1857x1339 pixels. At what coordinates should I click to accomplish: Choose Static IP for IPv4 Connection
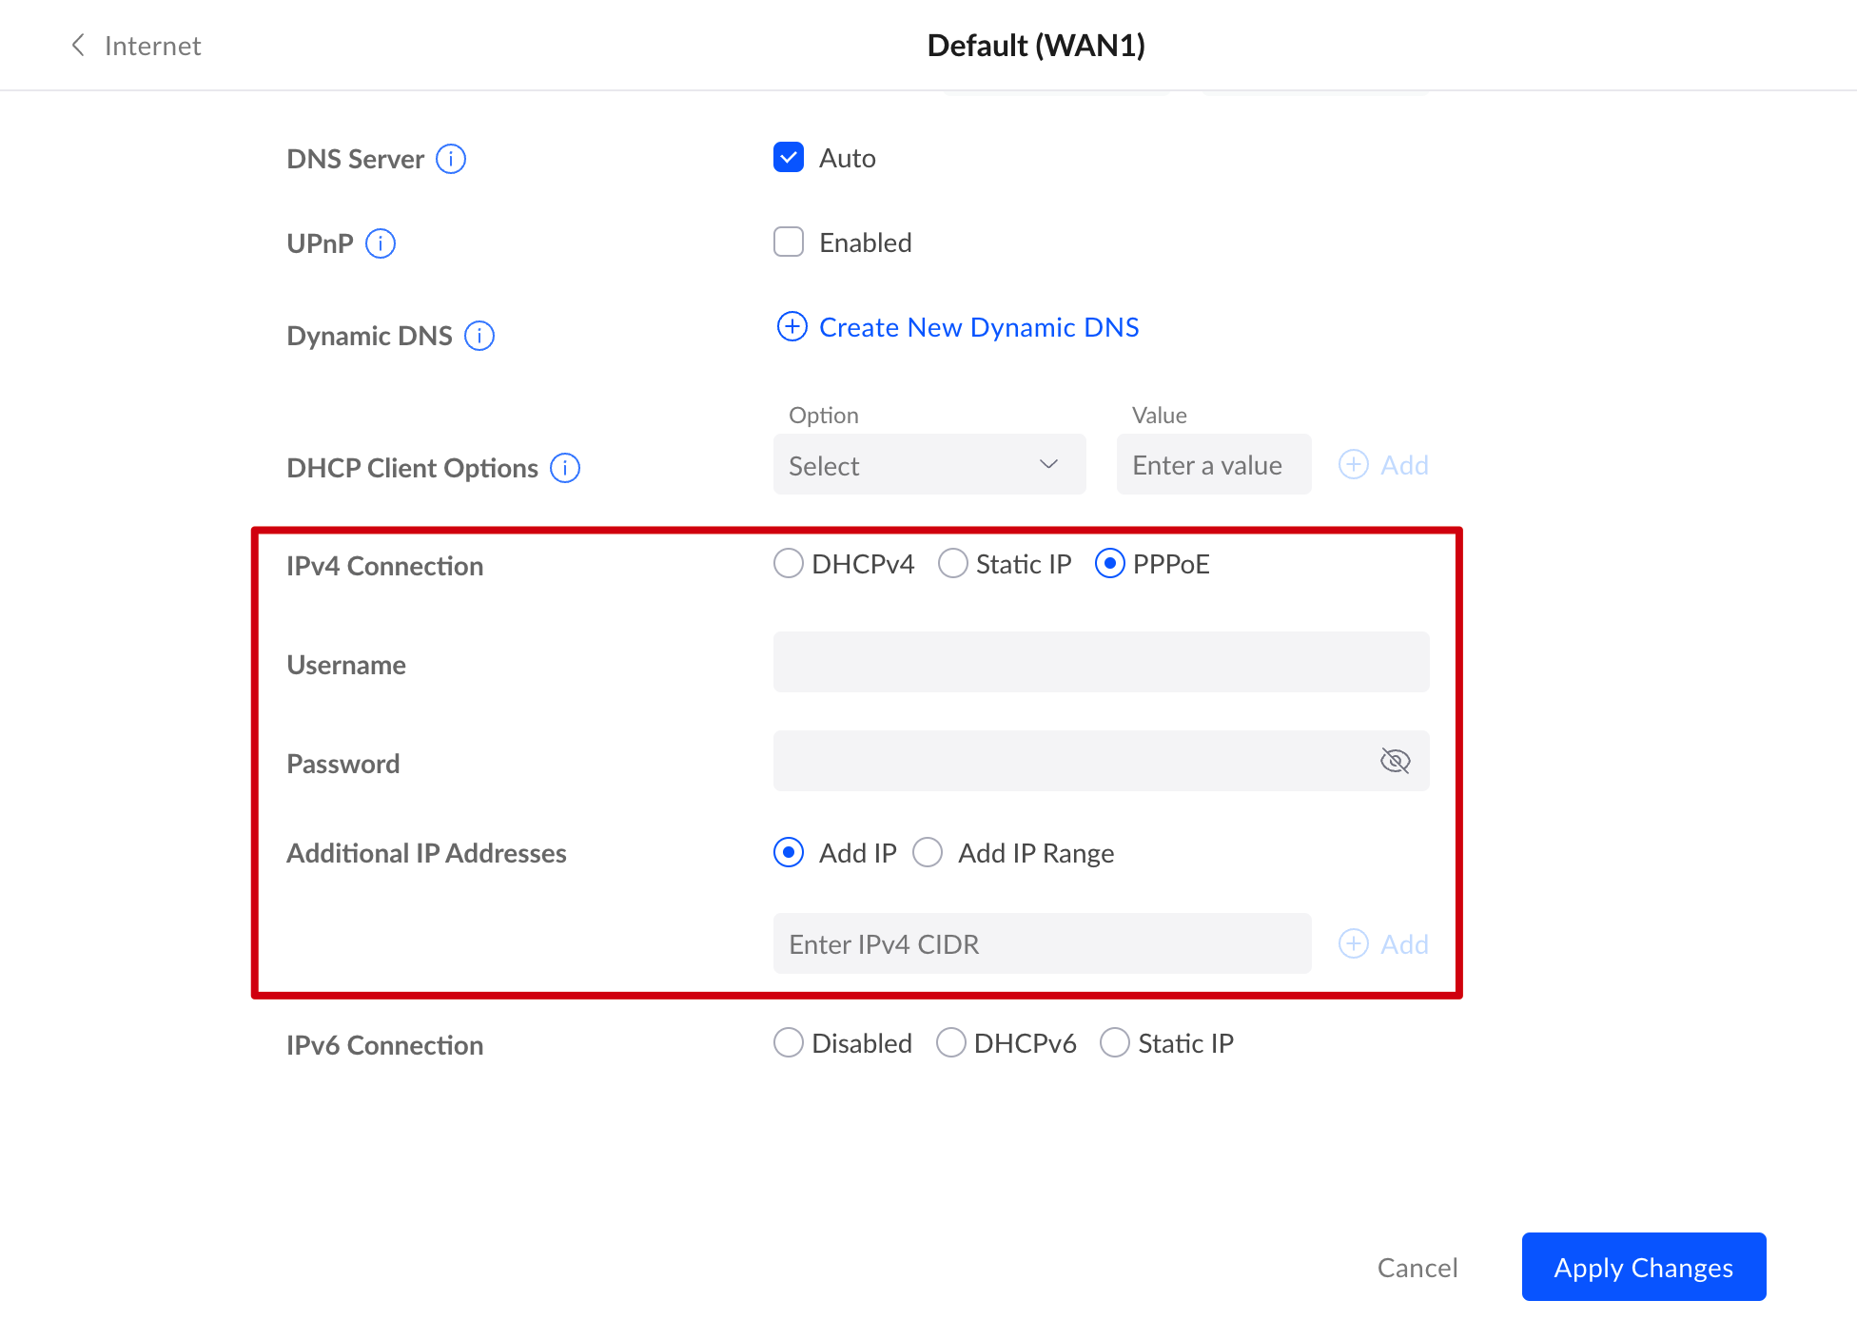pos(952,564)
